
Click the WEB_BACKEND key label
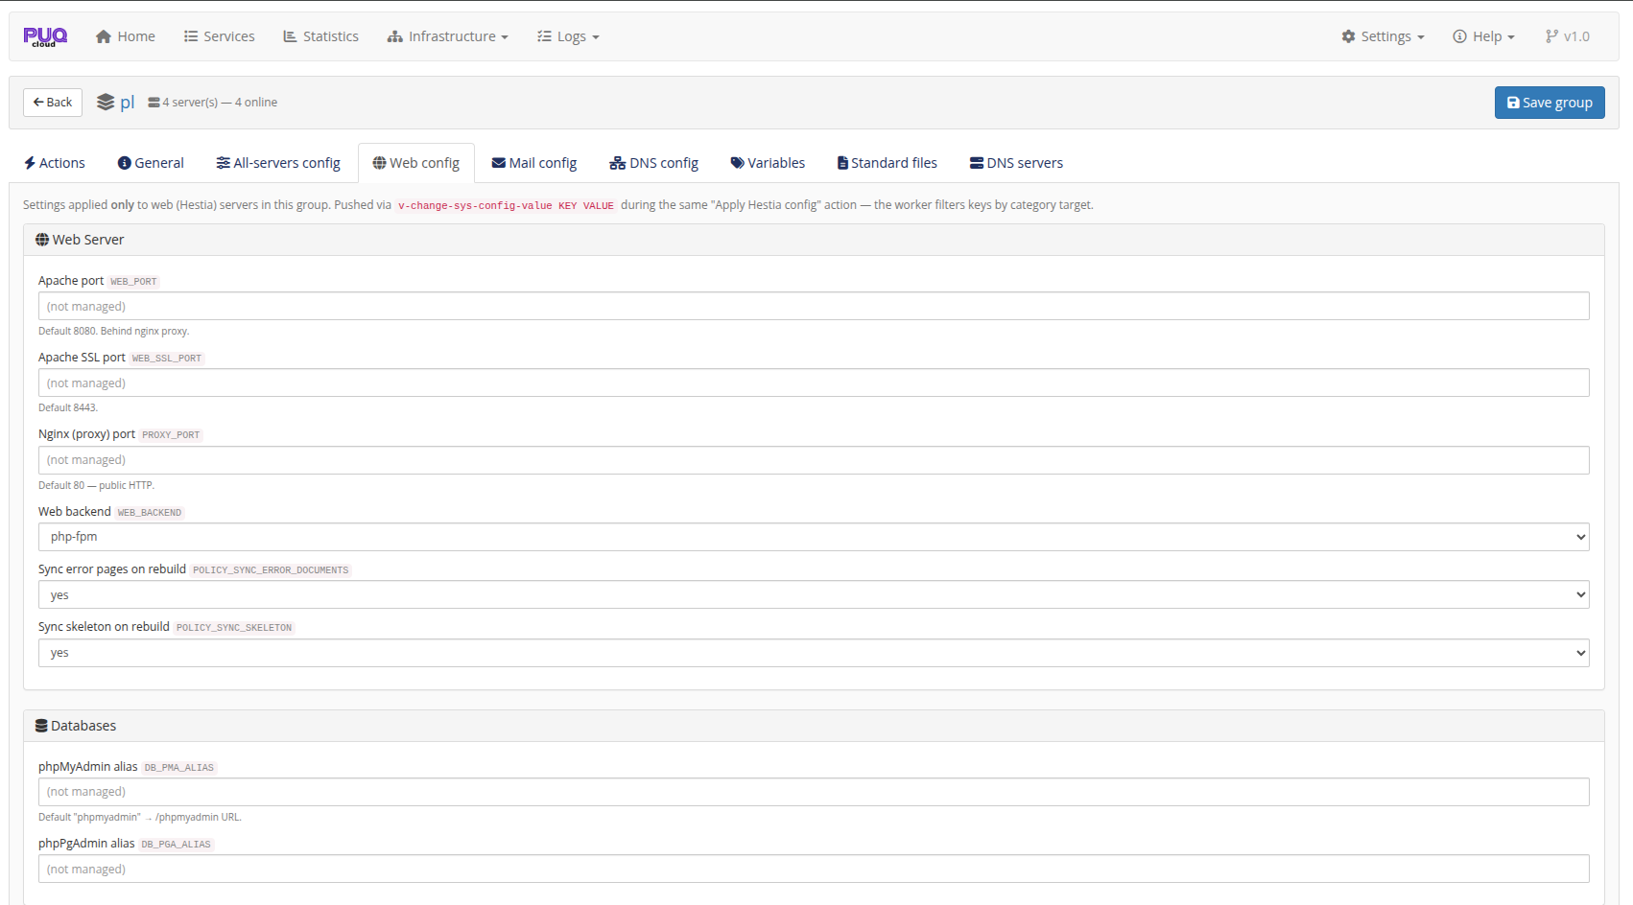click(x=150, y=513)
